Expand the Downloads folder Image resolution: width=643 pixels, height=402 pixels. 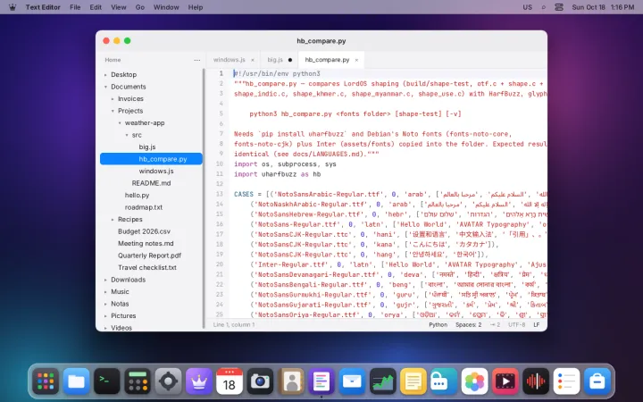tap(105, 280)
